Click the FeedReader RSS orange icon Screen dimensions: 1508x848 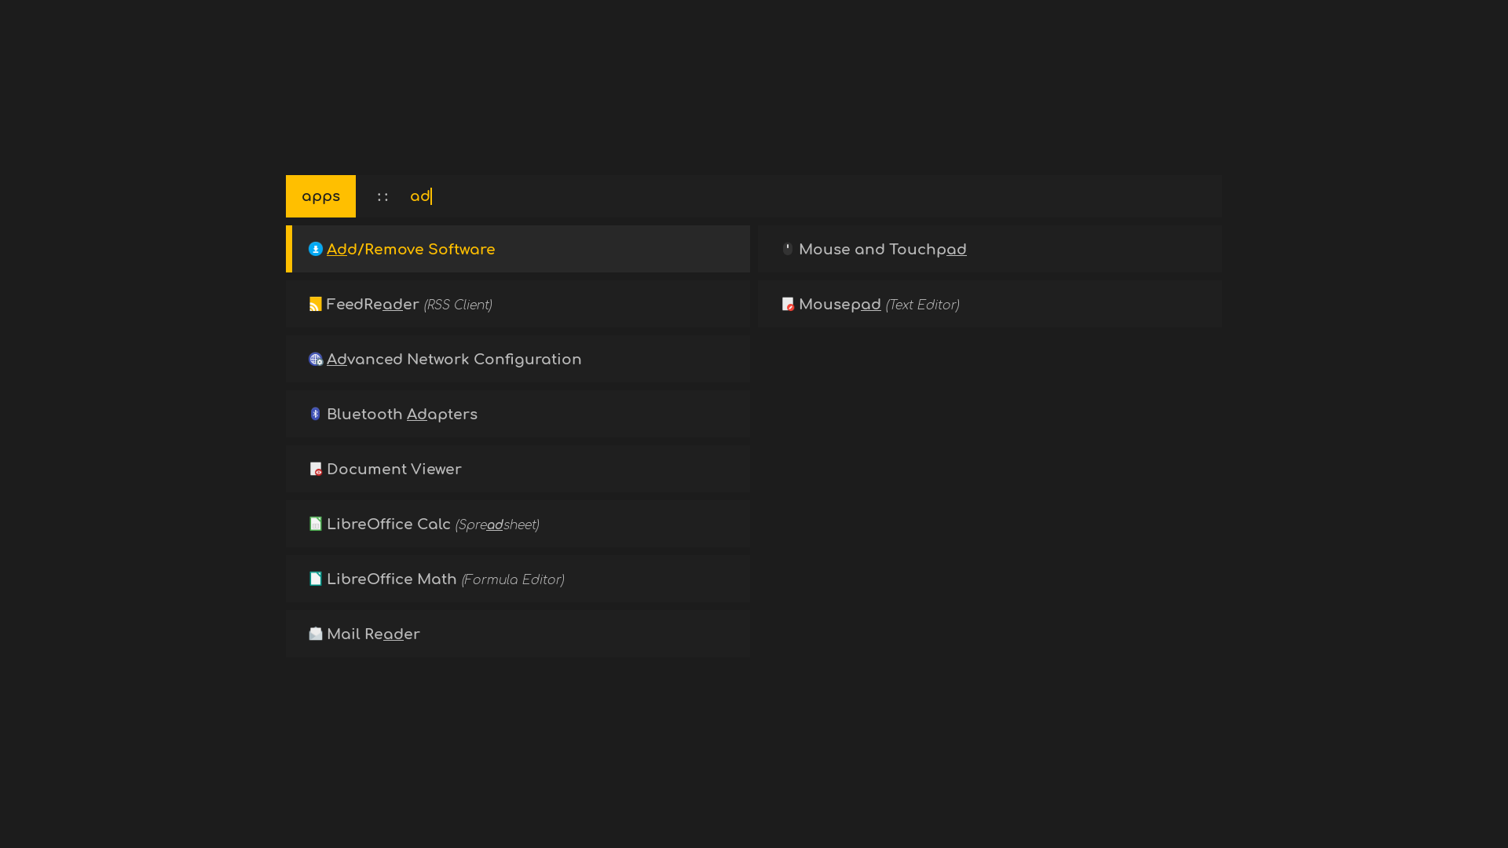point(316,304)
